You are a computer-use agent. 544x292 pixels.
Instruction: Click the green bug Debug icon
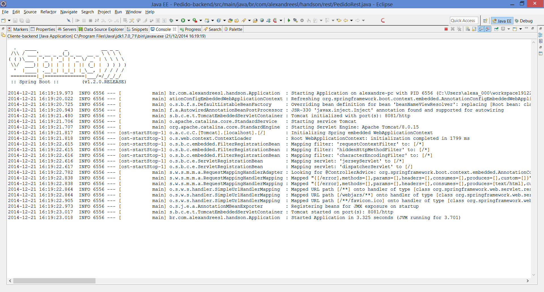171,20
